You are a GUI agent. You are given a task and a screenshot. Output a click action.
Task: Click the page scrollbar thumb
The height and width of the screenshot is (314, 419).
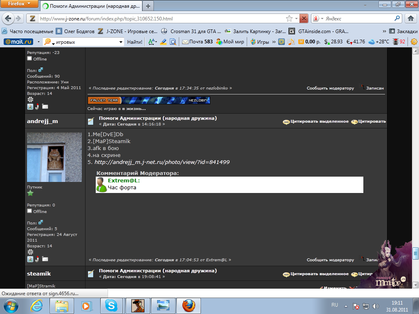415,253
